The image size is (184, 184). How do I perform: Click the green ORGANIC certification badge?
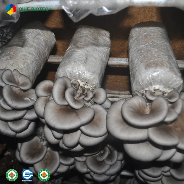[44, 175]
